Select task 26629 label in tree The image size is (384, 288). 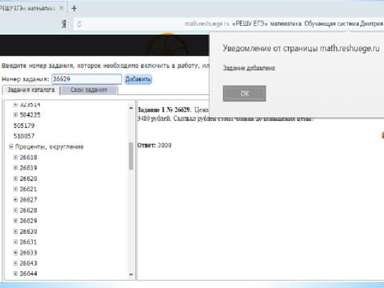click(28, 221)
